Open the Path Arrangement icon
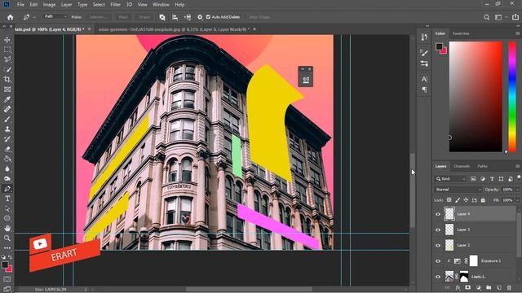 (188, 17)
